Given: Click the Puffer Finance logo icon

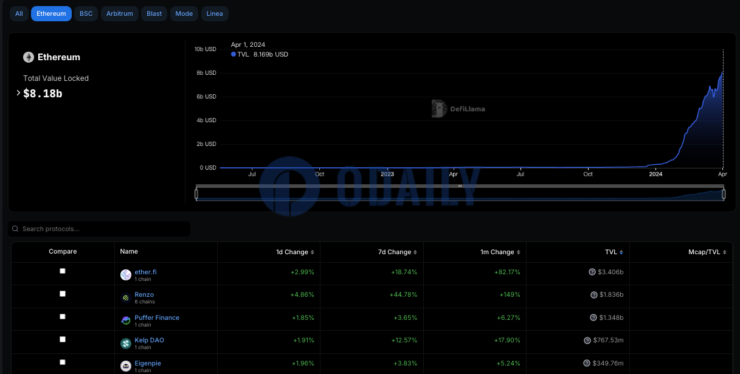Looking at the screenshot, I should 126,320.
